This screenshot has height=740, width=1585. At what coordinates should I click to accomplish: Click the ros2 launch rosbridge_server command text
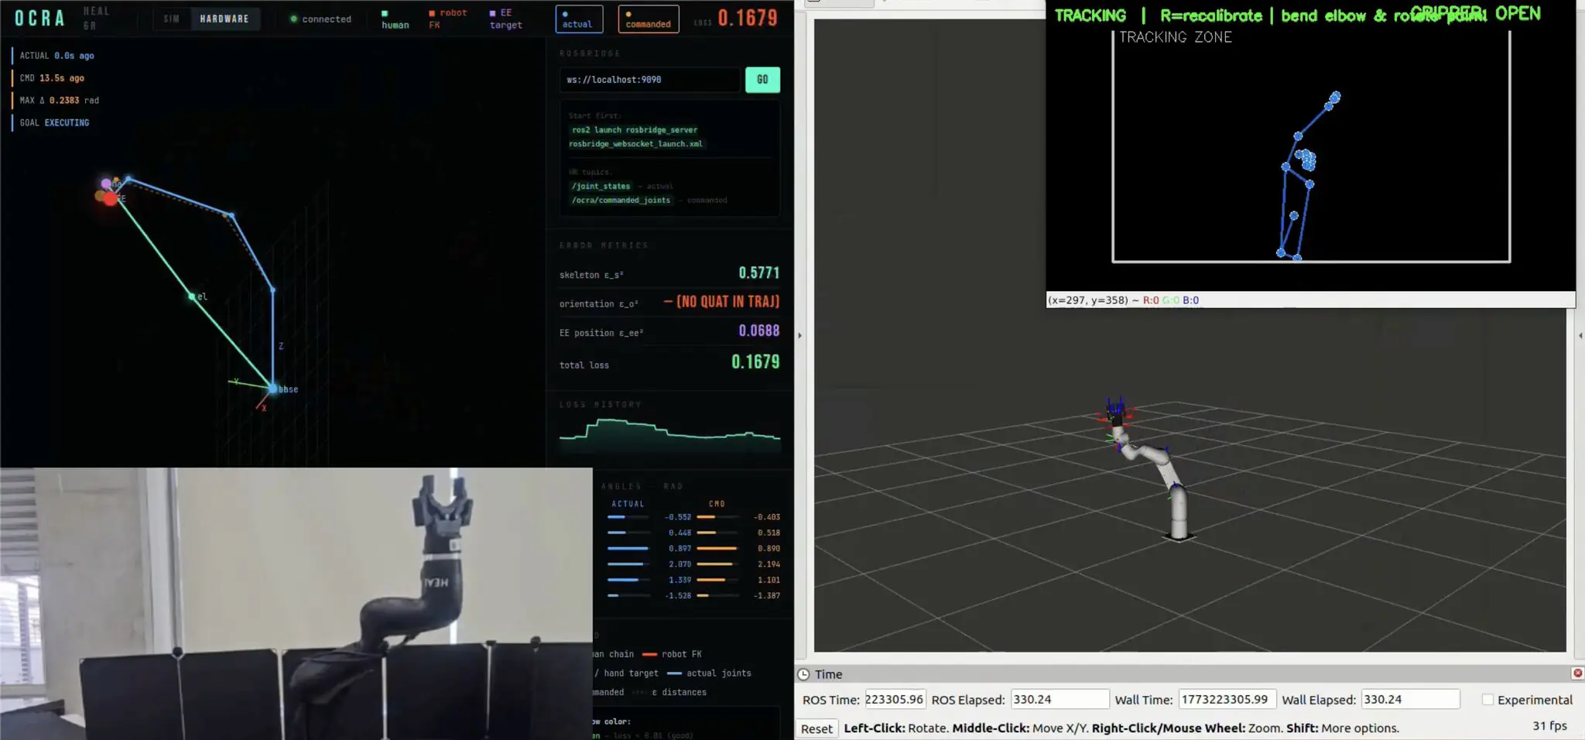(635, 130)
